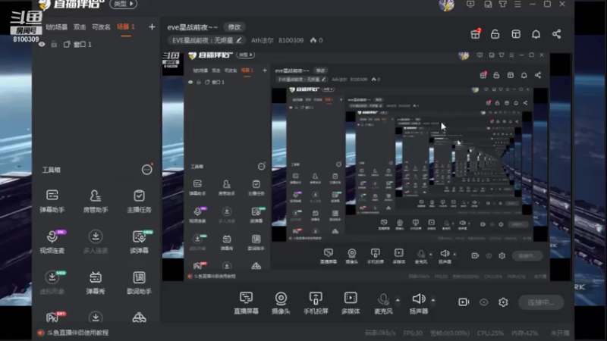Edit the EVE星战前夜 category tag pencil

(x=239, y=40)
